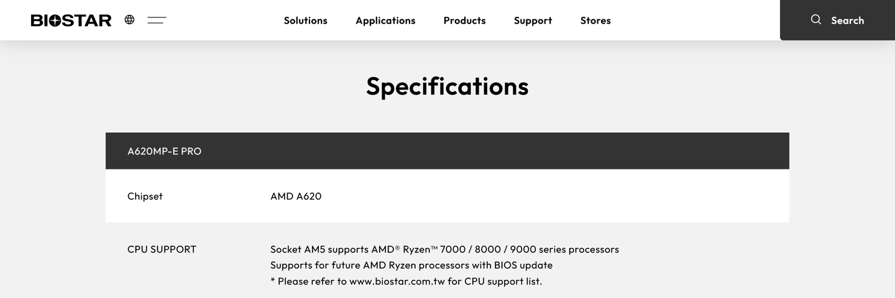Image resolution: width=895 pixels, height=298 pixels.
Task: Click the future AMD Ryzen BIOS update line
Action: pyautogui.click(x=411, y=265)
